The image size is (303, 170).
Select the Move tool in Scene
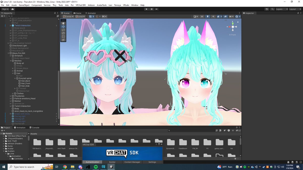tap(63, 26)
